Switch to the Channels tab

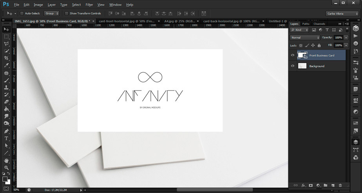click(x=319, y=24)
